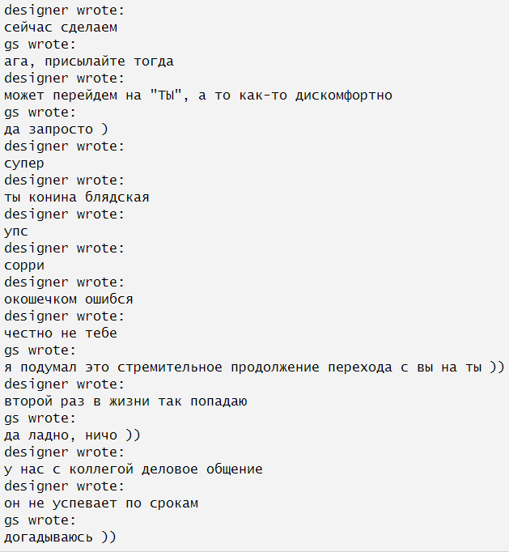Click message "второй раз в жизни так попадаю"
509x552 pixels.
coord(125,401)
